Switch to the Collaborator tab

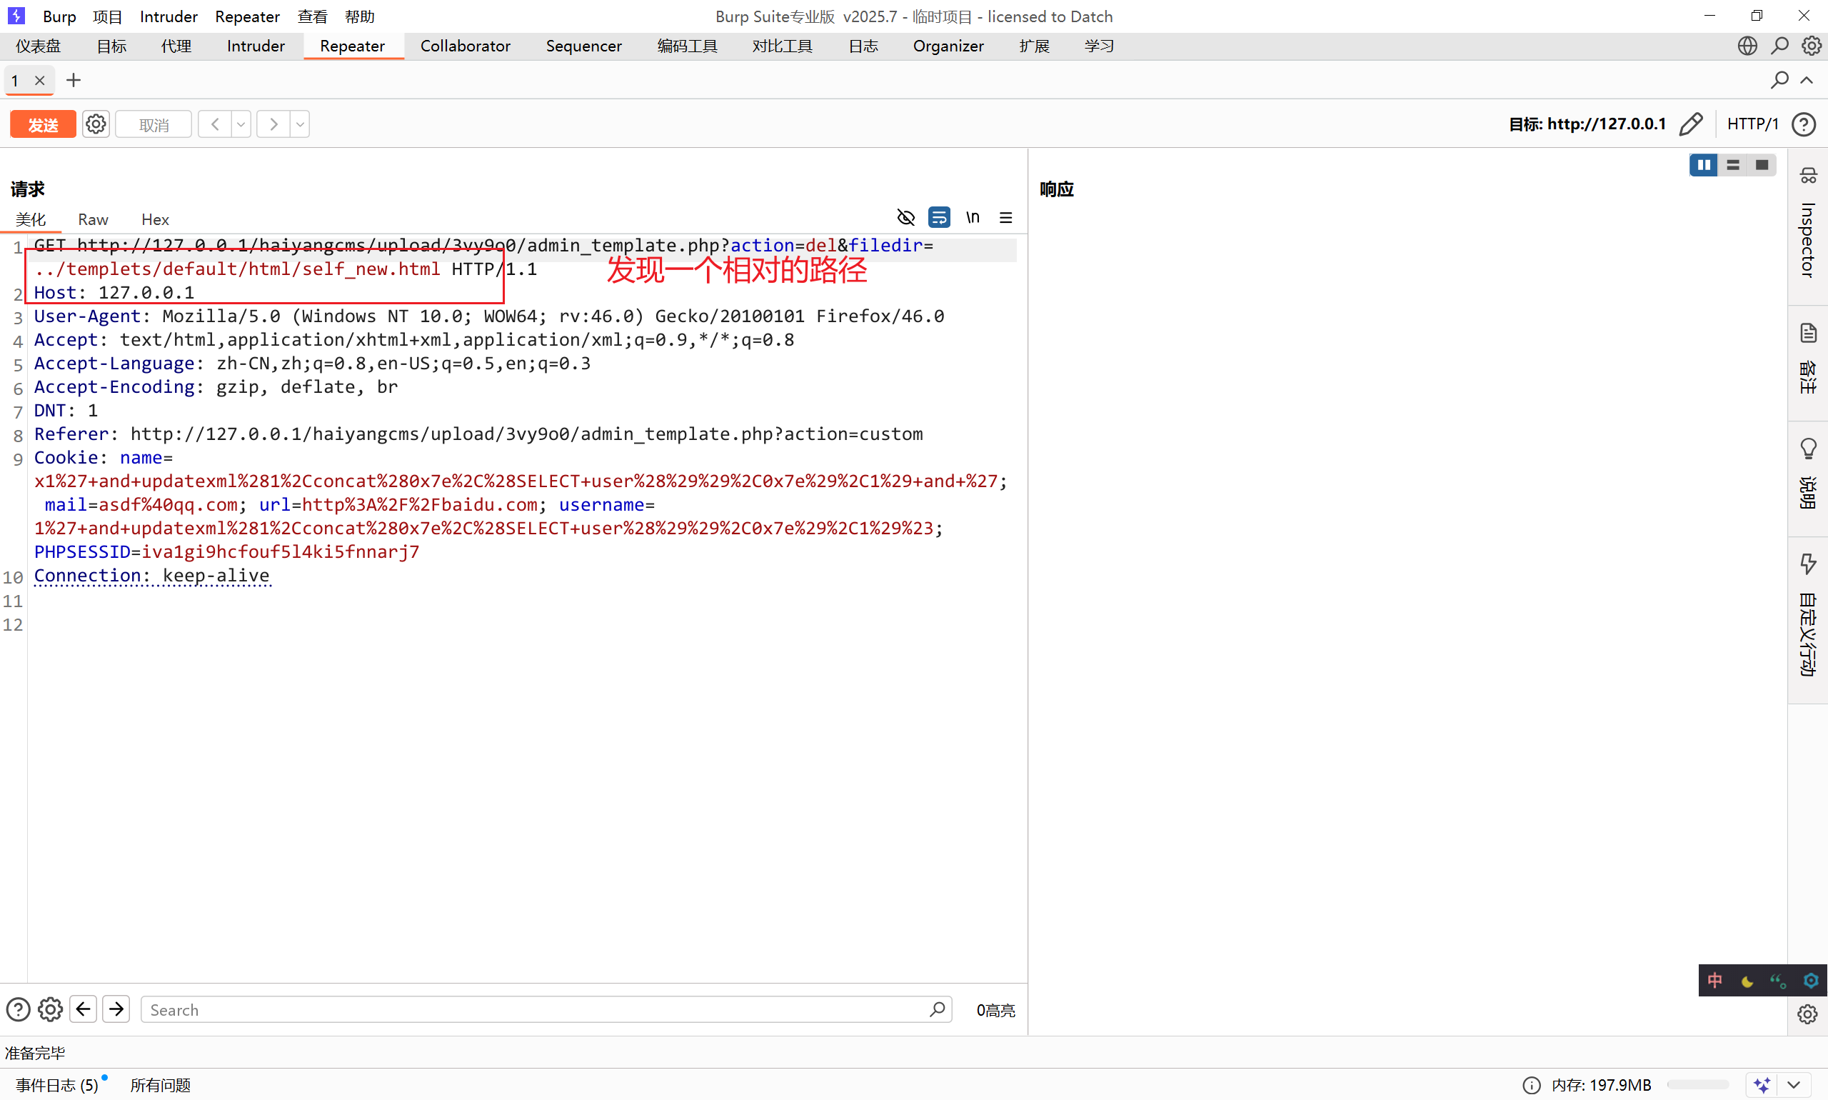tap(465, 46)
